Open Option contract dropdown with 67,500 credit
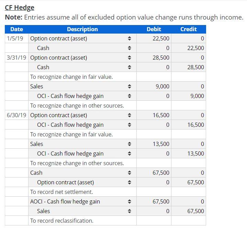247x234 pixels. [x=82, y=182]
